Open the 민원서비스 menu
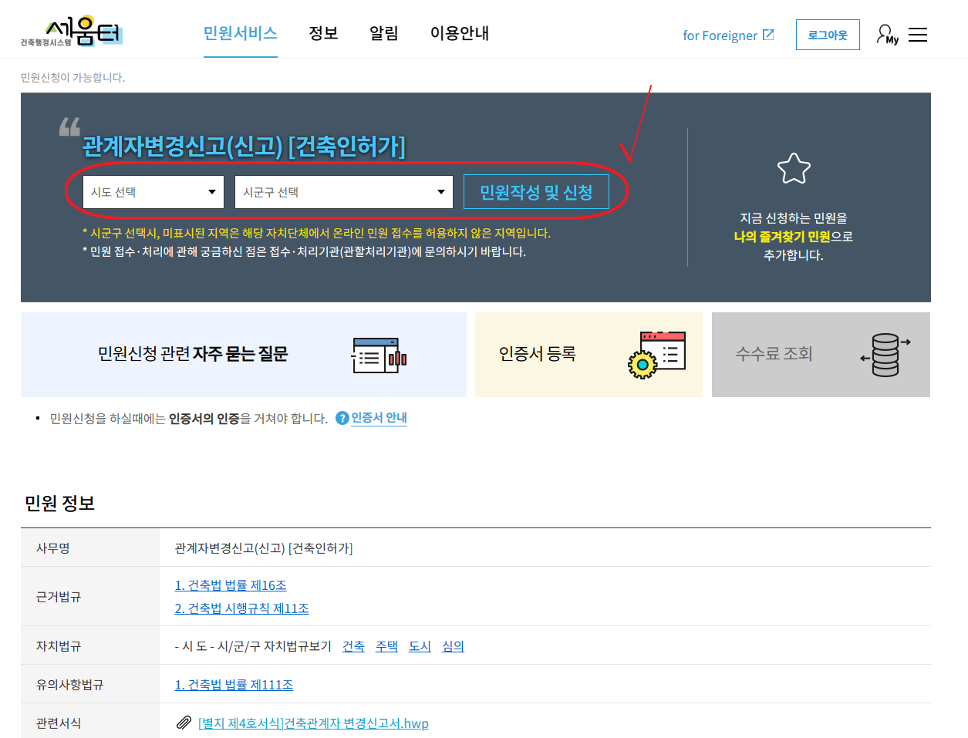This screenshot has height=738, width=968. (x=240, y=33)
